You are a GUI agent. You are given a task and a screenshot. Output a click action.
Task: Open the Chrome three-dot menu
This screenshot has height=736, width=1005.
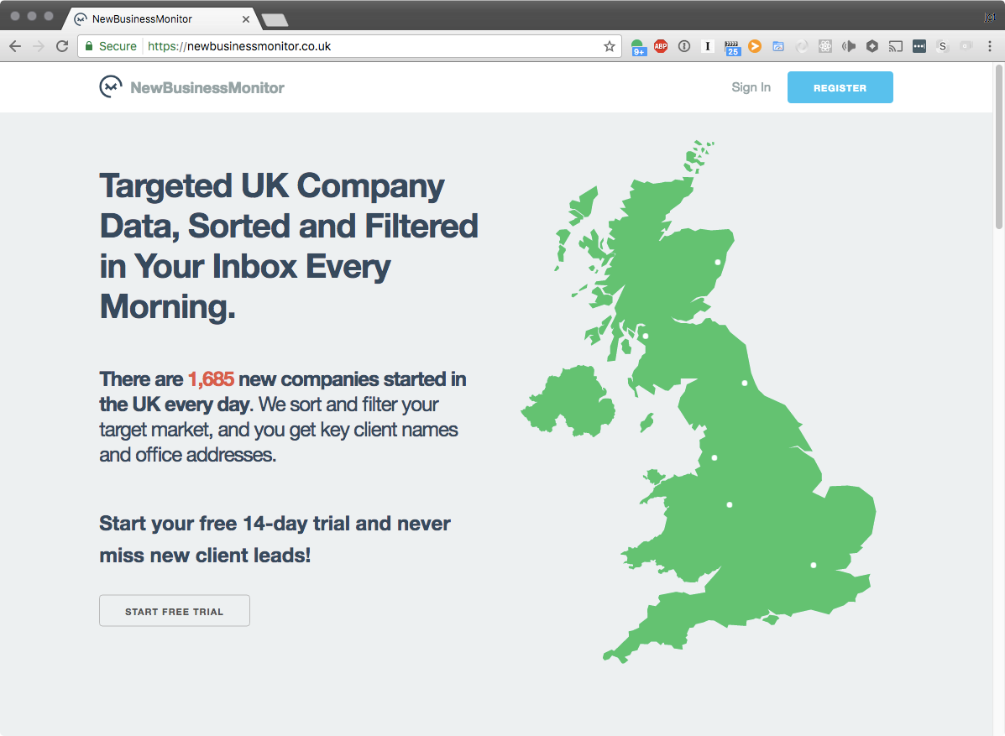990,46
